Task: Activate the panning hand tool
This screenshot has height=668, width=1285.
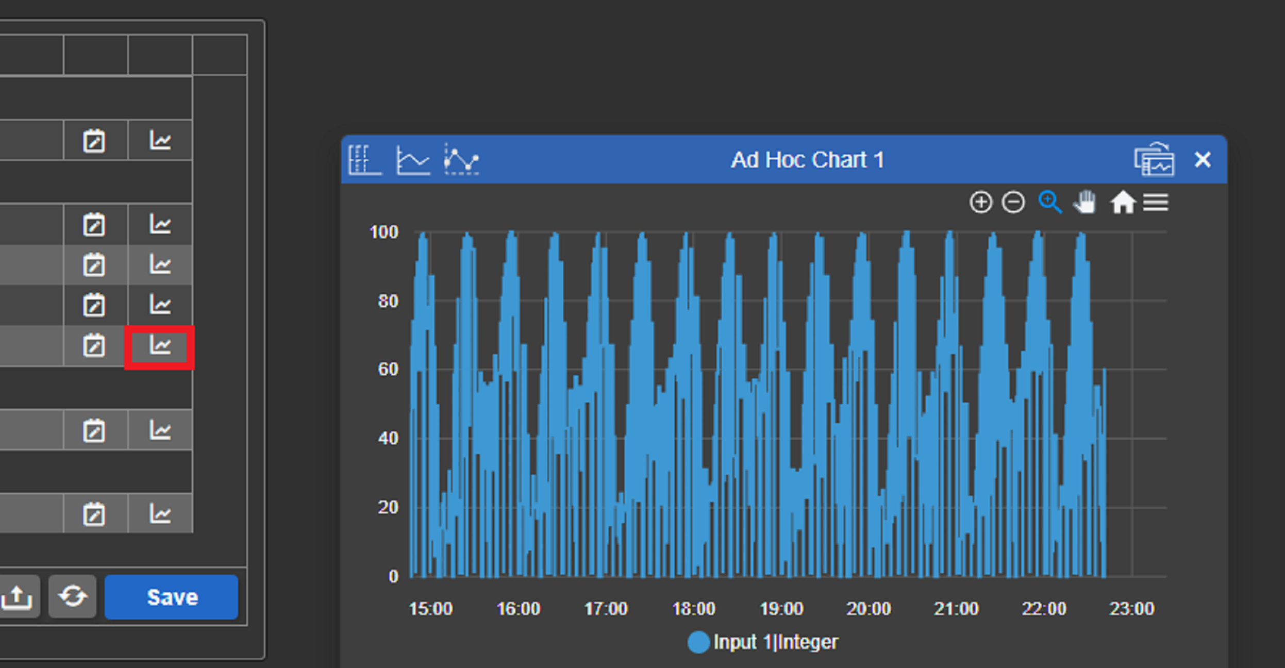Action: click(x=1084, y=202)
